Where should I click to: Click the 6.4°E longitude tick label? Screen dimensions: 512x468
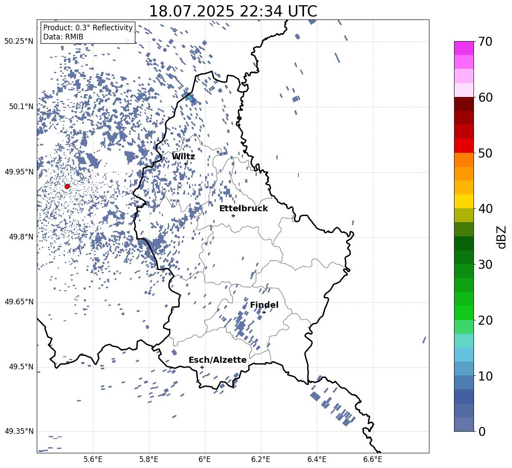coord(317,459)
